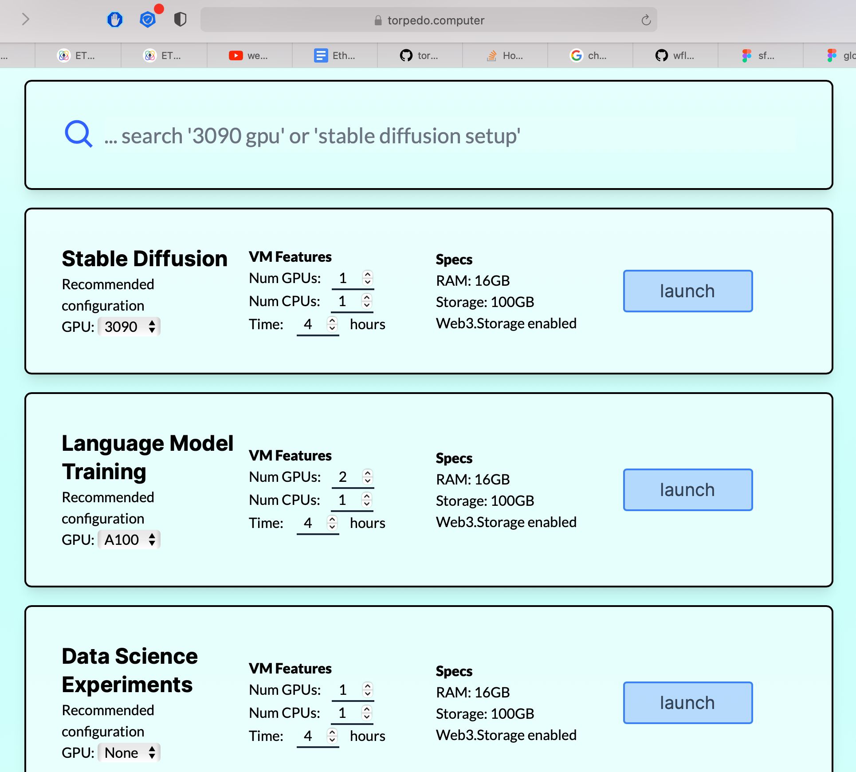Switch to the Stack Overflow Ho... tab
Screen dimensions: 856x772
[x=505, y=55]
